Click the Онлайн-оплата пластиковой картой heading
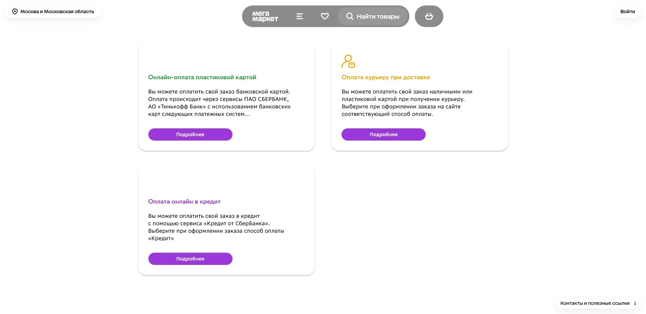 202,77
